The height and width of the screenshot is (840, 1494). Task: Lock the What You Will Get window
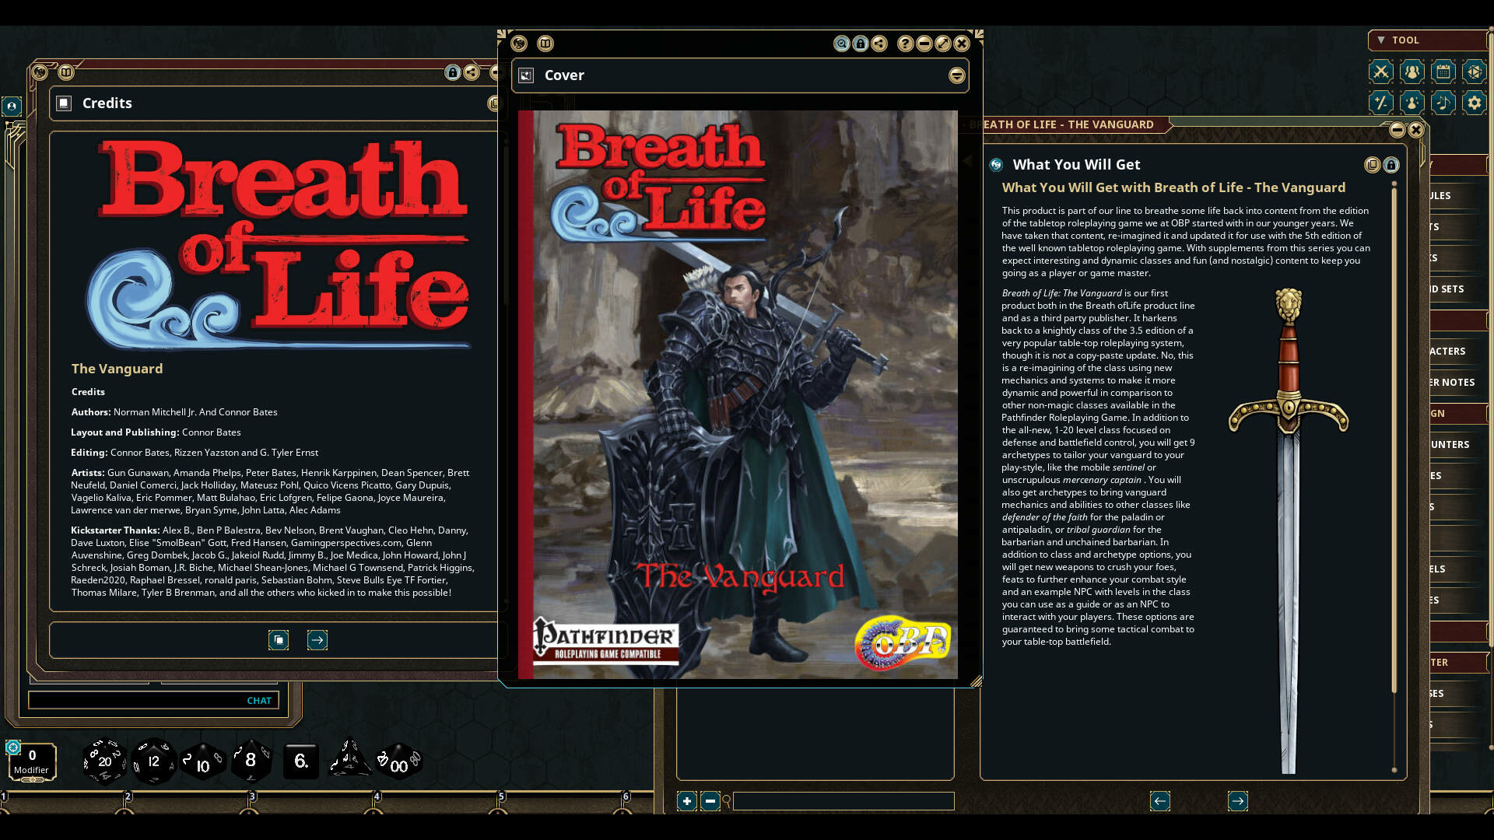coord(1391,165)
